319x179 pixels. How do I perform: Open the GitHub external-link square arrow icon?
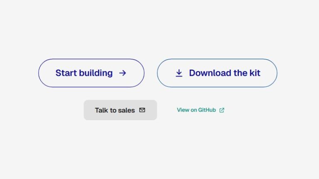(x=222, y=110)
